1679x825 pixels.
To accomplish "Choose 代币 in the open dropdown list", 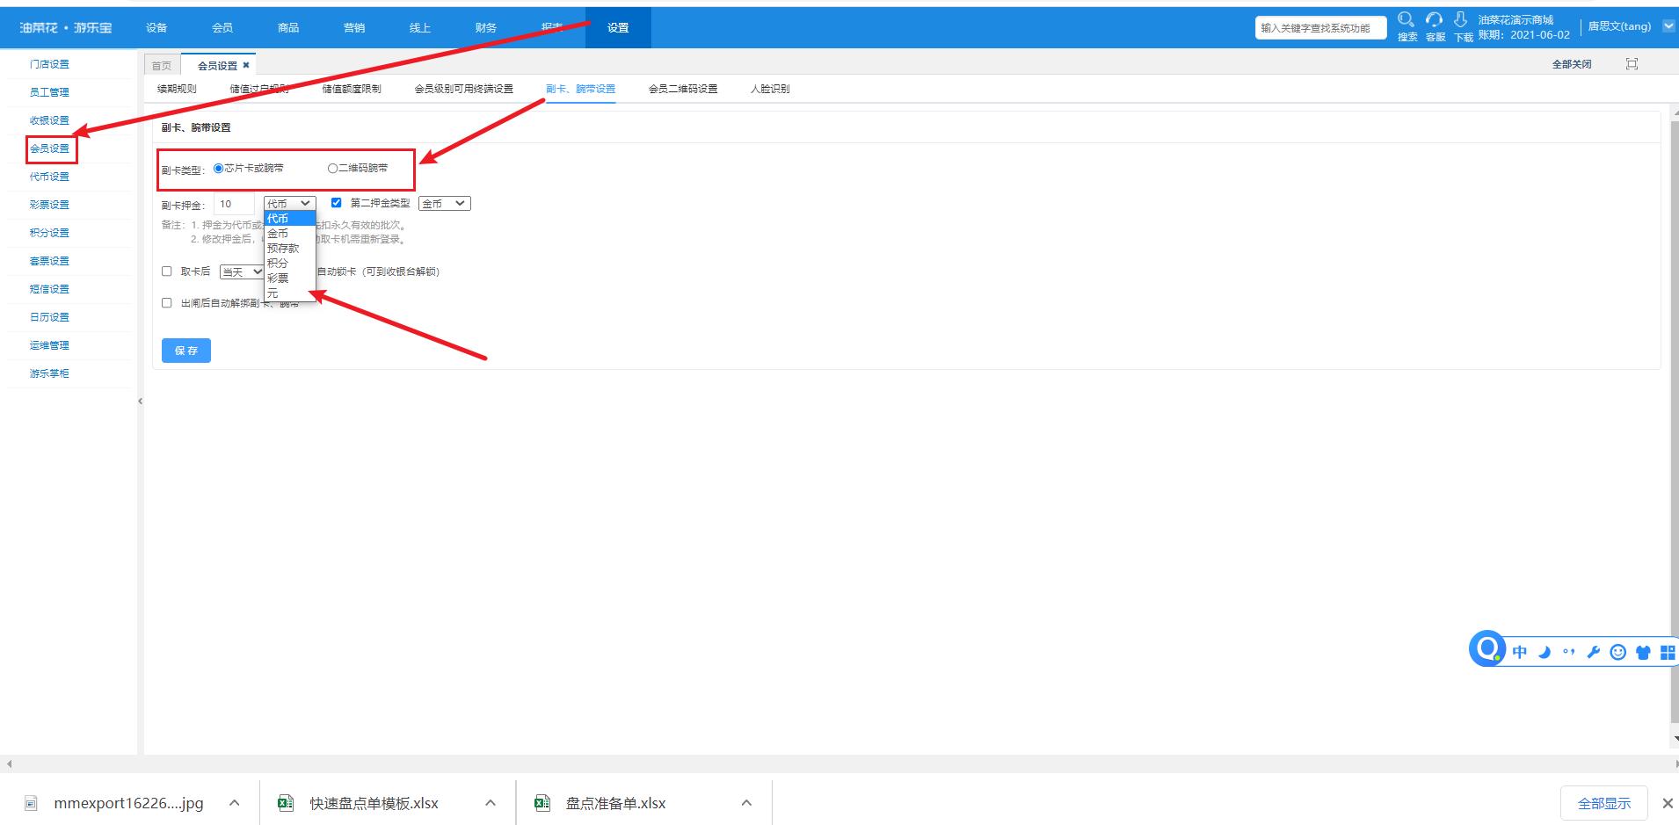I will coord(289,219).
